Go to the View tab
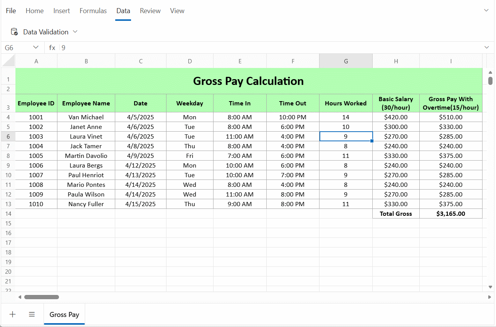 click(177, 11)
